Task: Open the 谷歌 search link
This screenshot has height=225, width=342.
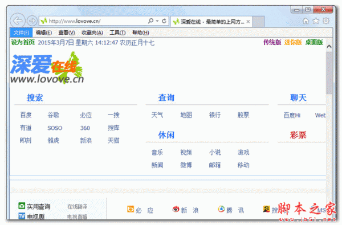Action: [54, 115]
